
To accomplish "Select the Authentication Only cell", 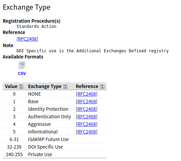I will [49, 117].
